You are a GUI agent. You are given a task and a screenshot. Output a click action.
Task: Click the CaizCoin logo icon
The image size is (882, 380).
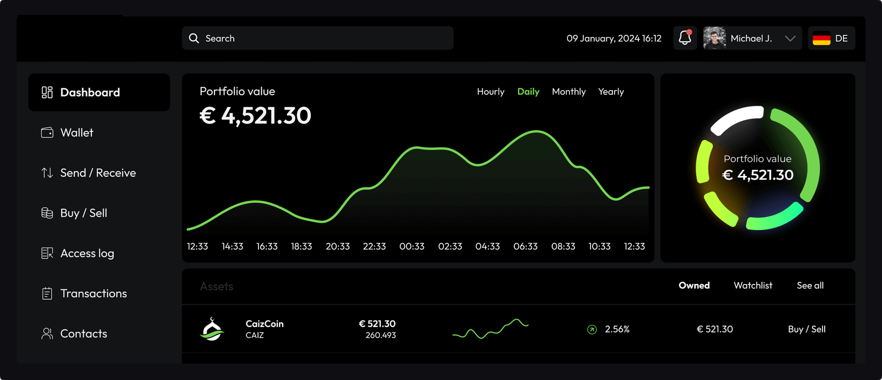[212, 329]
